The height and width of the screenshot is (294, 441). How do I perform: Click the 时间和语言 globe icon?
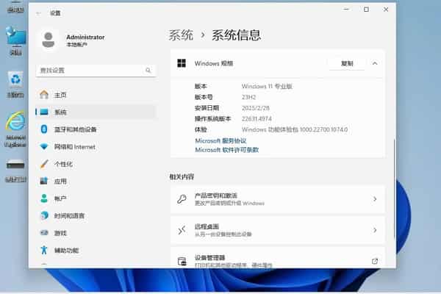point(44,215)
